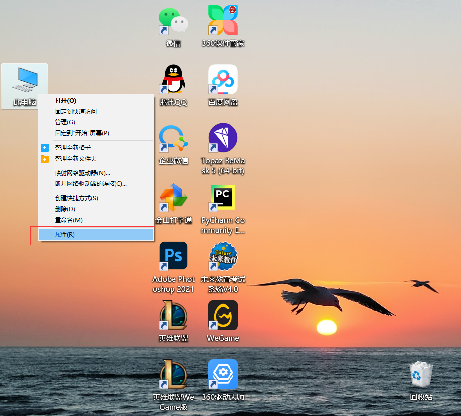The height and width of the screenshot is (416, 461).
Task: Select 删除(D) in context menu
Action: [x=96, y=209]
